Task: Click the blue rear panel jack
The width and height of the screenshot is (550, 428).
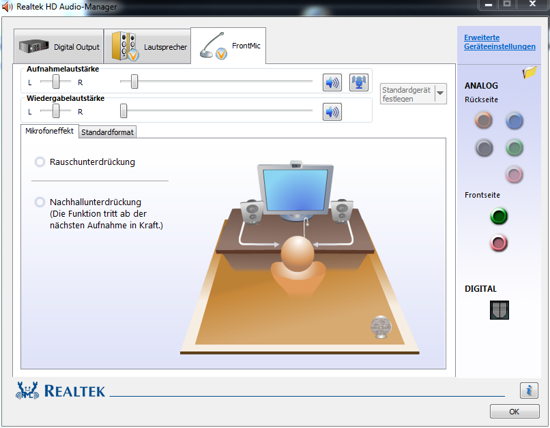Action: [x=515, y=121]
